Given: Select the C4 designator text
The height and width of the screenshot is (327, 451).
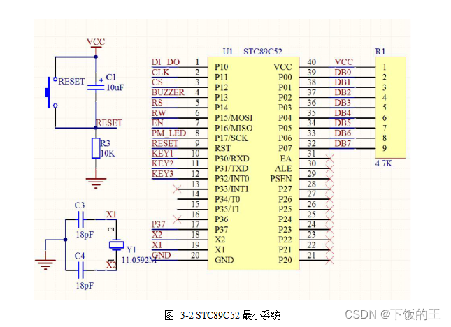Looking at the screenshot, I should [x=80, y=256].
